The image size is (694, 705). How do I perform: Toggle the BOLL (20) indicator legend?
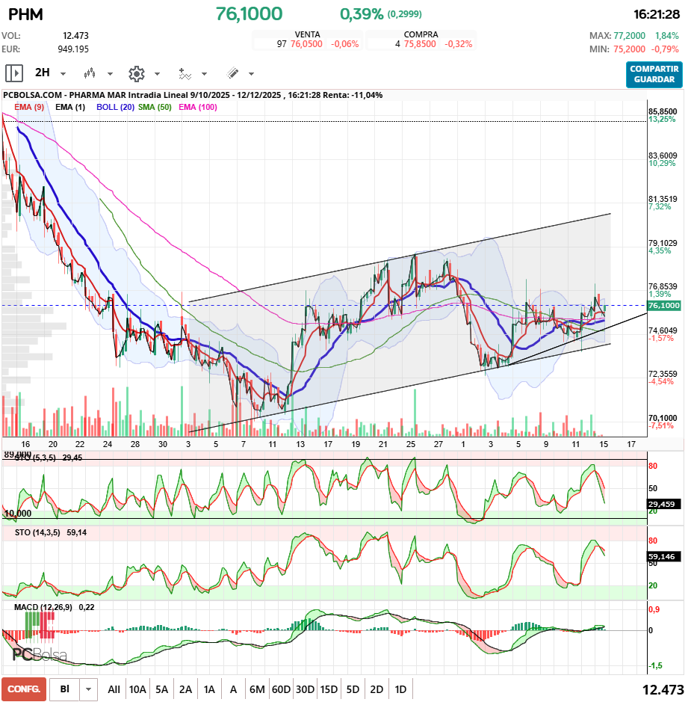115,107
